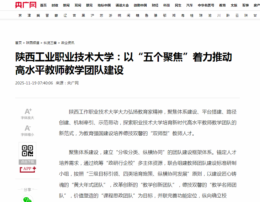
Task: Select 时政 in top navigation
Action: [55, 5]
